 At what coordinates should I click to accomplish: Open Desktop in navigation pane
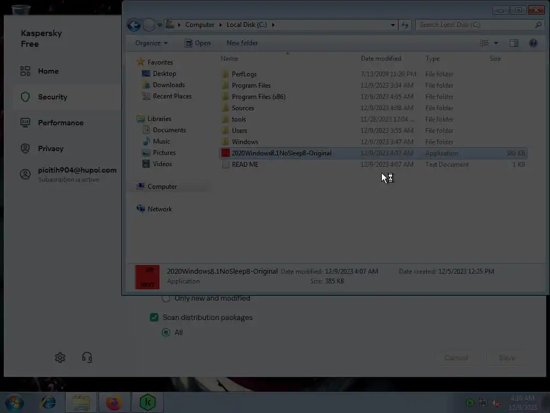pyautogui.click(x=164, y=74)
